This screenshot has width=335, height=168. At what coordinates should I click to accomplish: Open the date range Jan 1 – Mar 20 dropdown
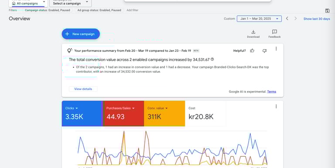[x=259, y=19]
